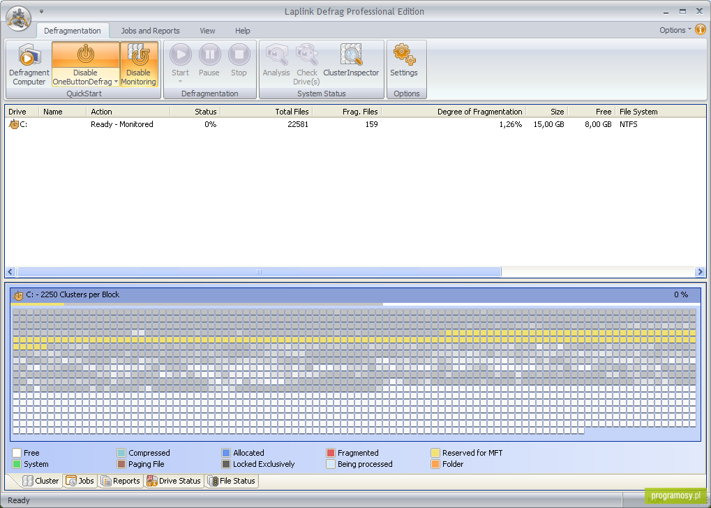Click the System legend swatch
The height and width of the screenshot is (508, 711).
pyautogui.click(x=17, y=464)
